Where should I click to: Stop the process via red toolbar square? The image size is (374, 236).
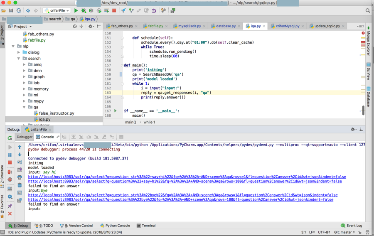click(x=114, y=10)
